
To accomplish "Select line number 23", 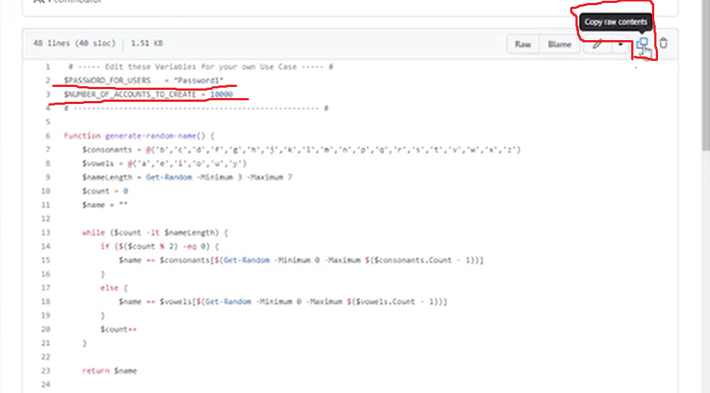I will coord(46,371).
